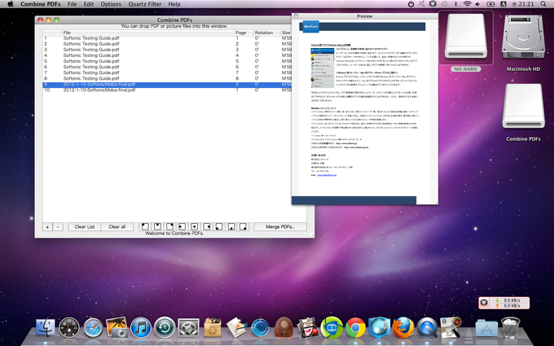
Task: Select the bottom-right position button
Action: pos(244,226)
